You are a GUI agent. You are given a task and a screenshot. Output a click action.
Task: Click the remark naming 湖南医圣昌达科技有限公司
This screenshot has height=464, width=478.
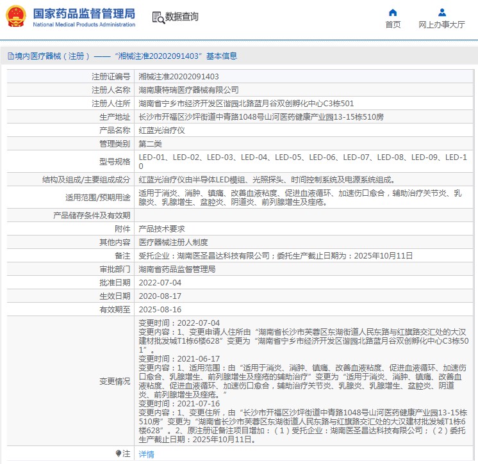pyautogui.click(x=276, y=256)
